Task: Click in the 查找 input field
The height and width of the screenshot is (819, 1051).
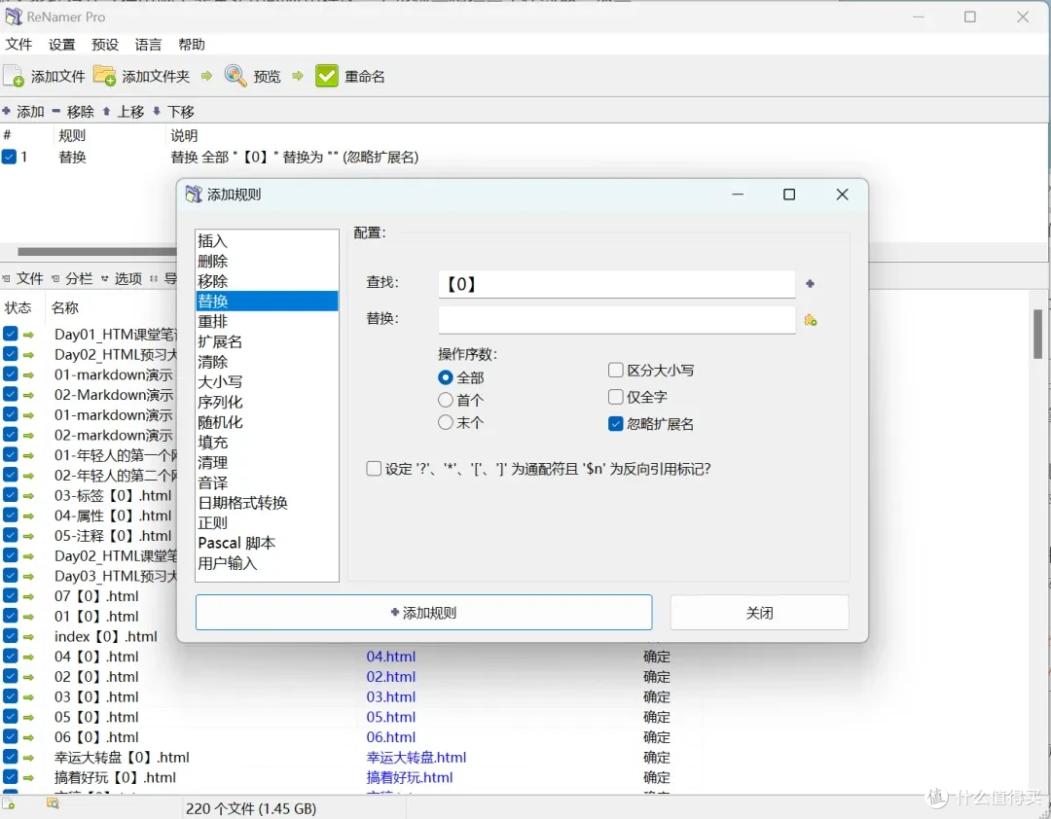Action: click(x=617, y=283)
